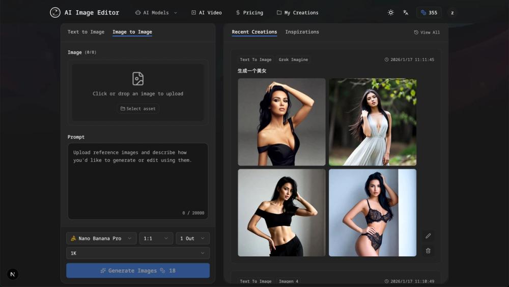Select the Recent Creations tab
Screen dimensions: 509x287
click(254, 31)
